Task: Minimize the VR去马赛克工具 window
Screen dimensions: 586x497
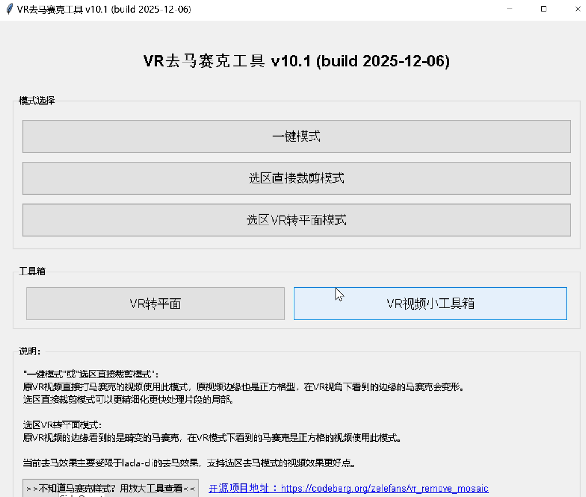Action: (x=510, y=9)
